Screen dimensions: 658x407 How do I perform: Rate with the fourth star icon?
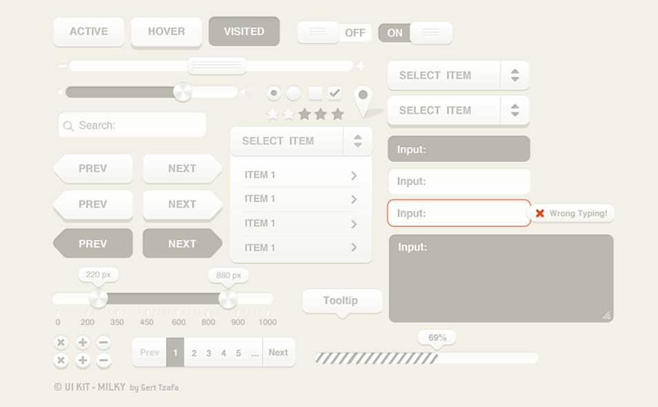[320, 112]
